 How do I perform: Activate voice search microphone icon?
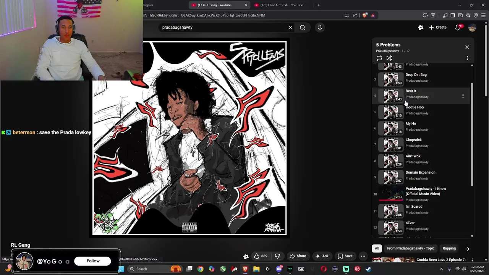pyautogui.click(x=320, y=27)
